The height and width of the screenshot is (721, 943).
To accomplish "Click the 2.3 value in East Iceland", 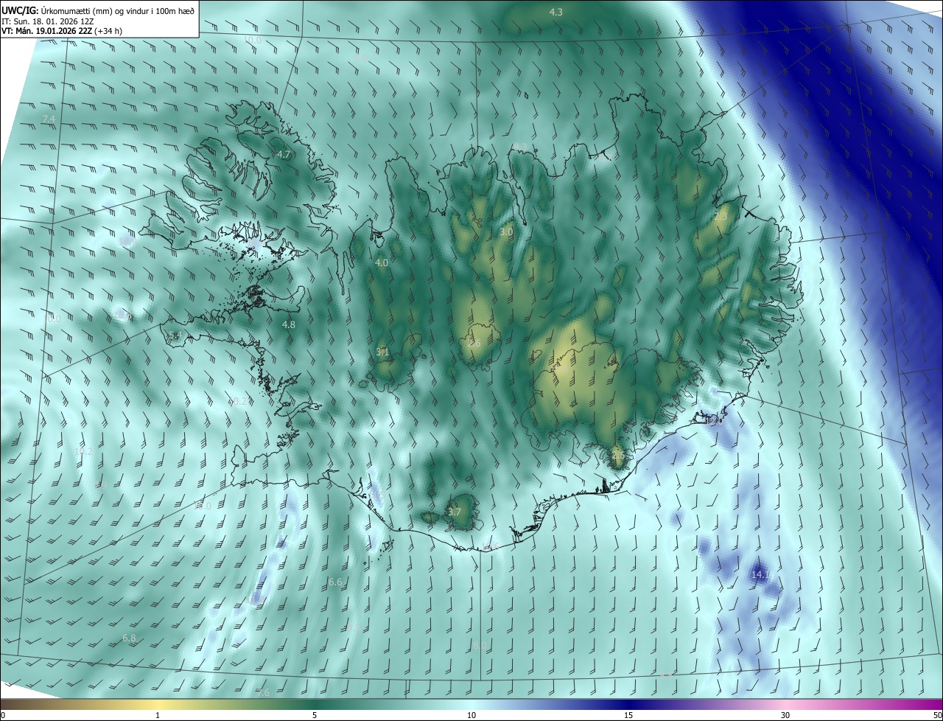I will tap(721, 217).
